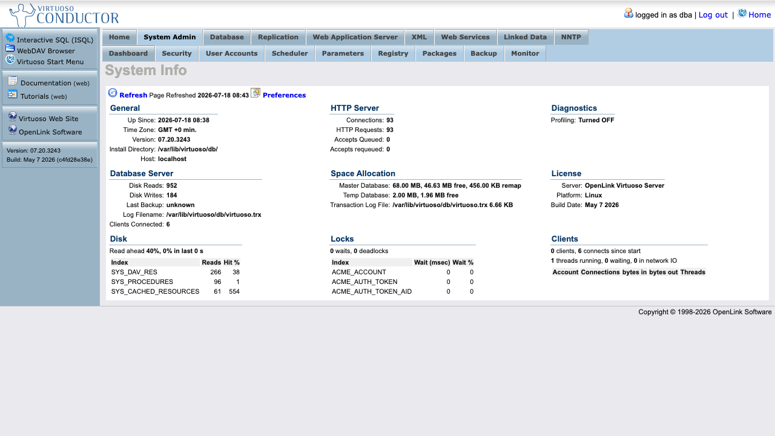Open the Linked Data tab
Image resolution: width=775 pixels, height=436 pixels.
[x=526, y=37]
